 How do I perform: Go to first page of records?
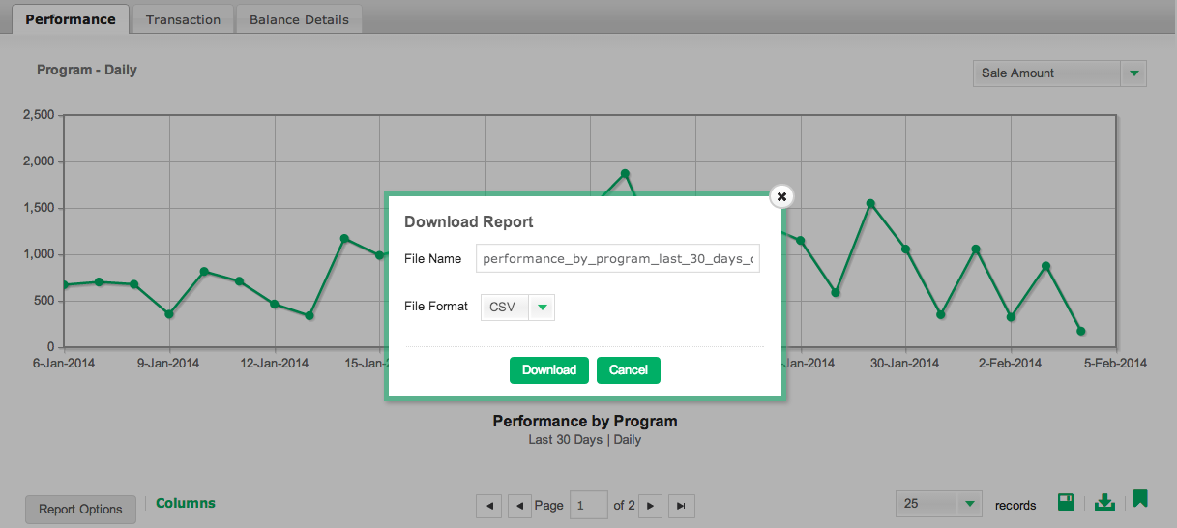point(489,506)
